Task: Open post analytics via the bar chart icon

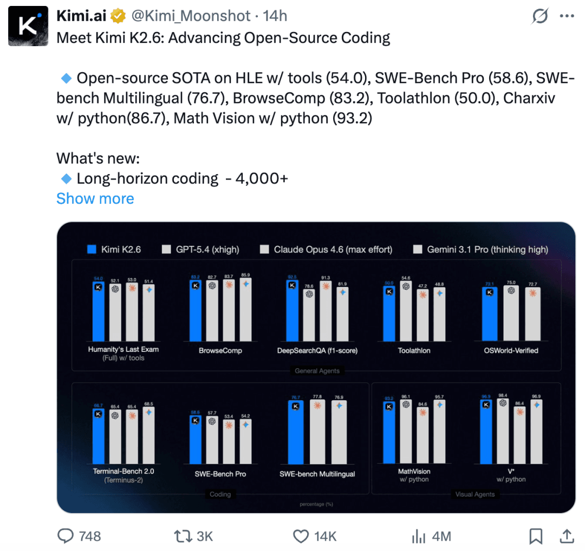Action: [x=418, y=536]
